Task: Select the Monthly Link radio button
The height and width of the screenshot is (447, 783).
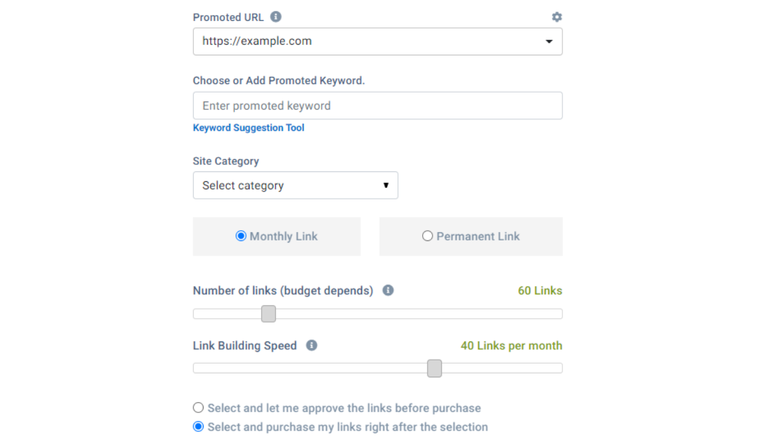Action: tap(241, 237)
